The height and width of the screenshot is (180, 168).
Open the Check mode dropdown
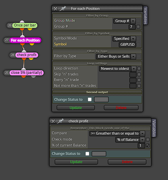[130, 140]
